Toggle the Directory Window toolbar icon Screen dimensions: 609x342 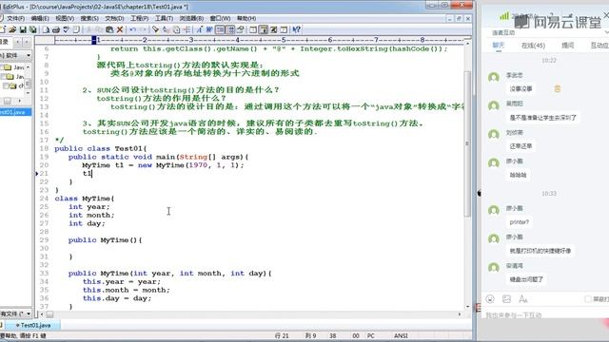pyautogui.click(x=253, y=29)
